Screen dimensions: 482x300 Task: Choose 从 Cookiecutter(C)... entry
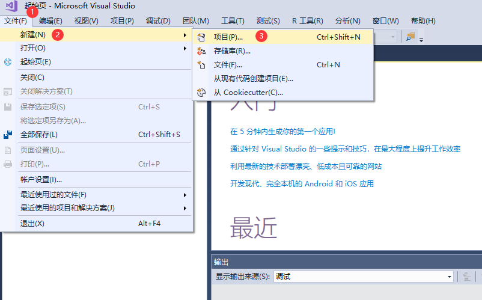click(283, 93)
